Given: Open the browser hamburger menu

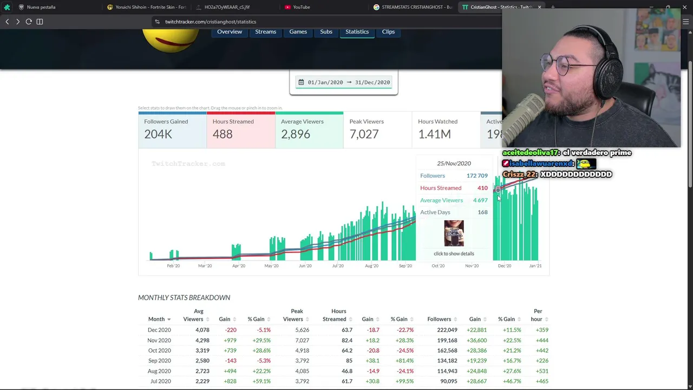Looking at the screenshot, I should point(685,22).
